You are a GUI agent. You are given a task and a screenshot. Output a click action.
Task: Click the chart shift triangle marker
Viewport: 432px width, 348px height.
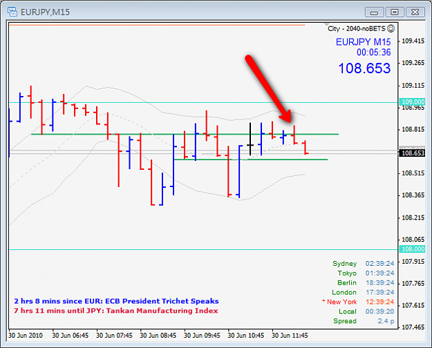point(327,25)
